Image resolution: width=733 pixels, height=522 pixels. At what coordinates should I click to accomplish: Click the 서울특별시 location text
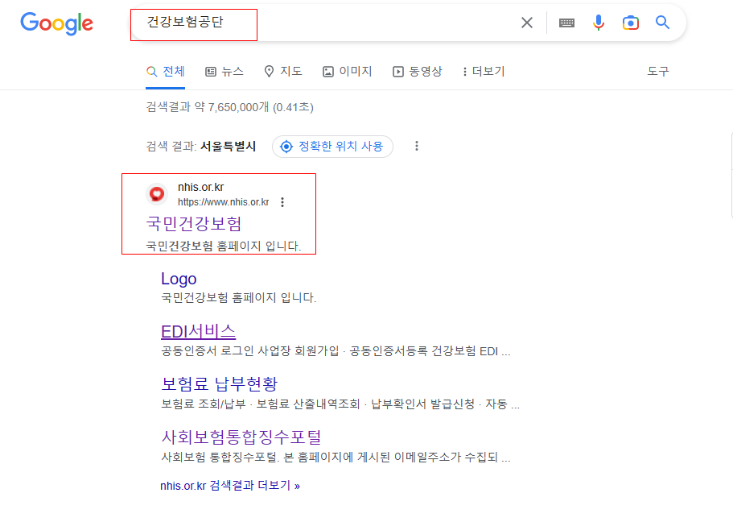(229, 147)
